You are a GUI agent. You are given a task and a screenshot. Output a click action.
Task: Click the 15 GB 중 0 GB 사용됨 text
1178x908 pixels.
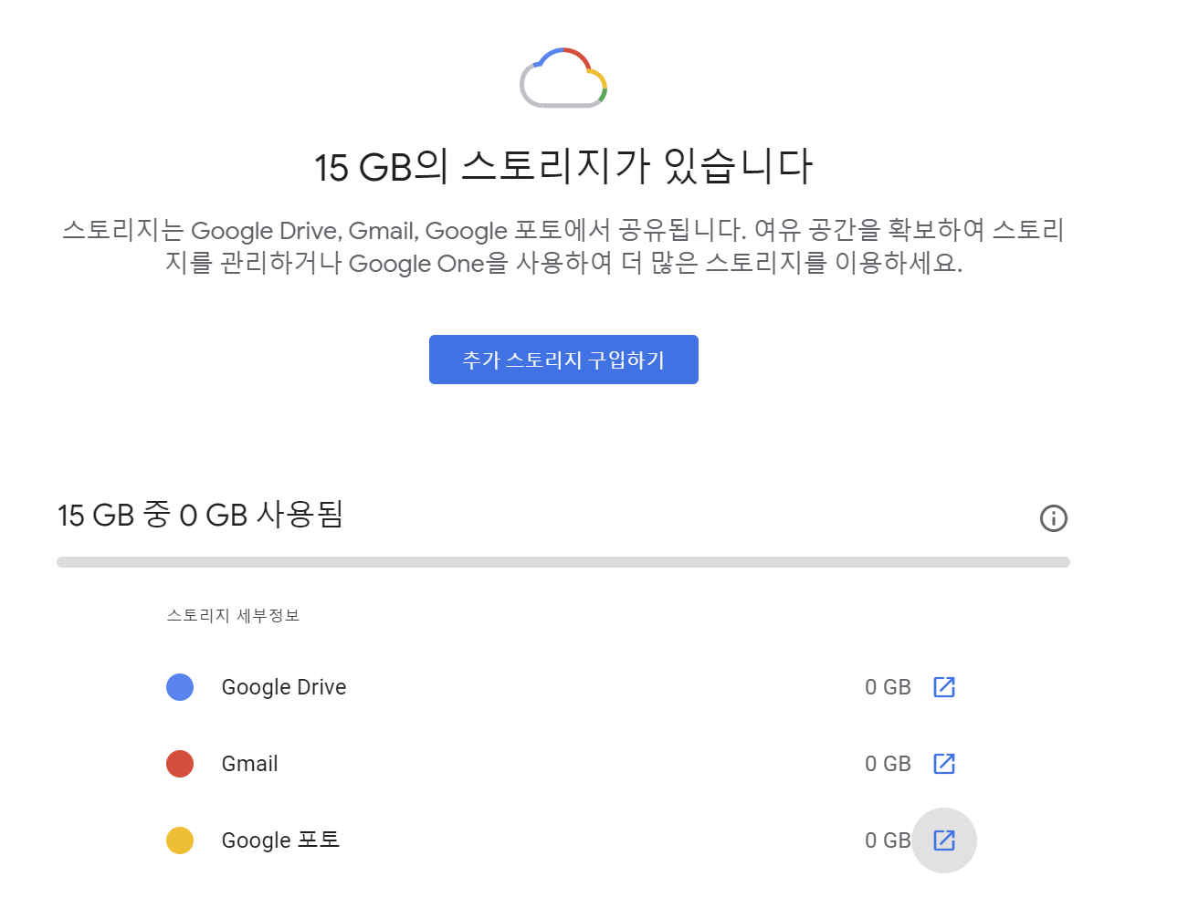[x=200, y=515]
